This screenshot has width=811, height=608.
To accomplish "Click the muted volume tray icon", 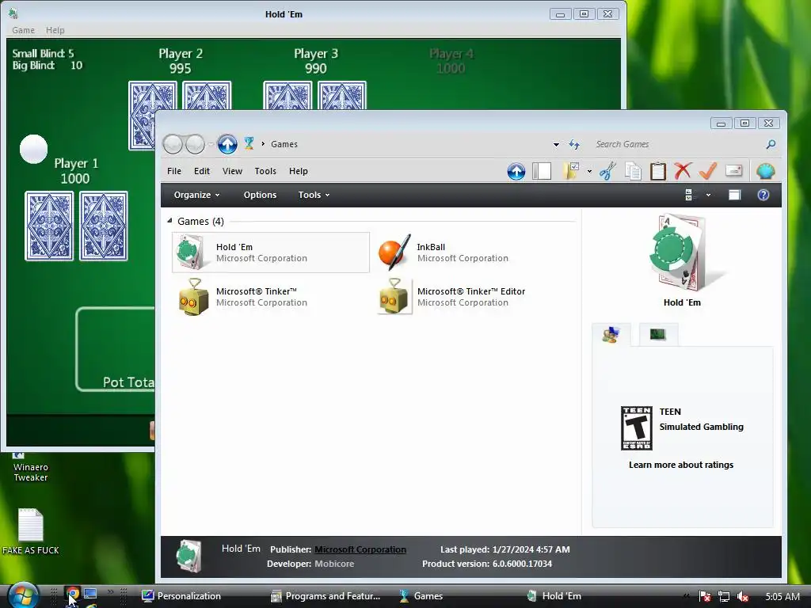I will click(x=743, y=596).
